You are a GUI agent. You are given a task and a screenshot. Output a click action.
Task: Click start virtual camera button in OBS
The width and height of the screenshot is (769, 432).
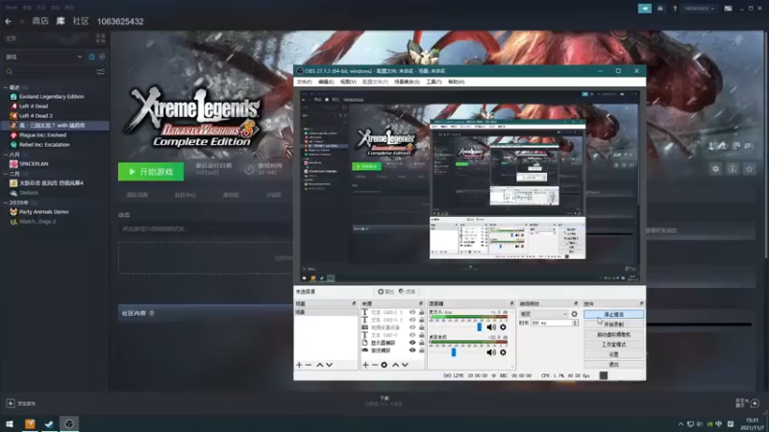click(613, 334)
